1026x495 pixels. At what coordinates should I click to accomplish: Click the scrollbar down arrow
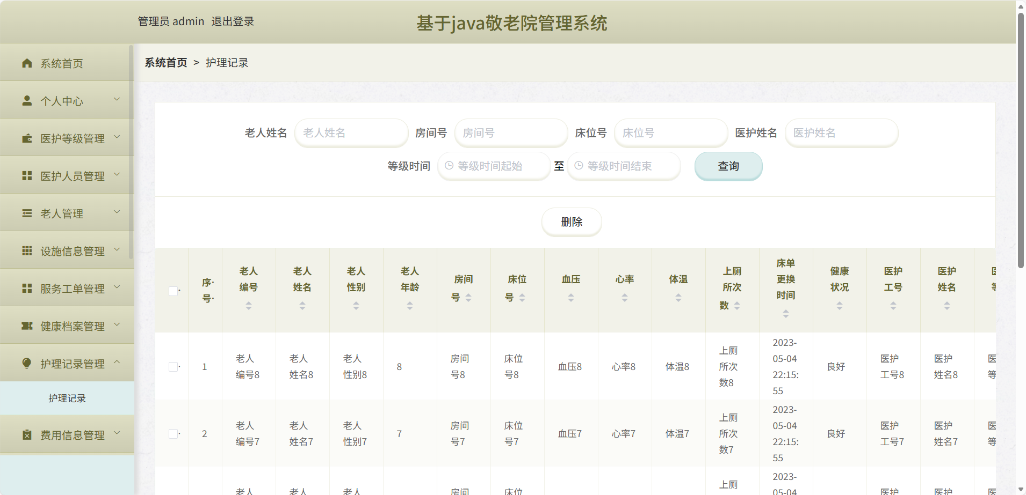click(1021, 490)
